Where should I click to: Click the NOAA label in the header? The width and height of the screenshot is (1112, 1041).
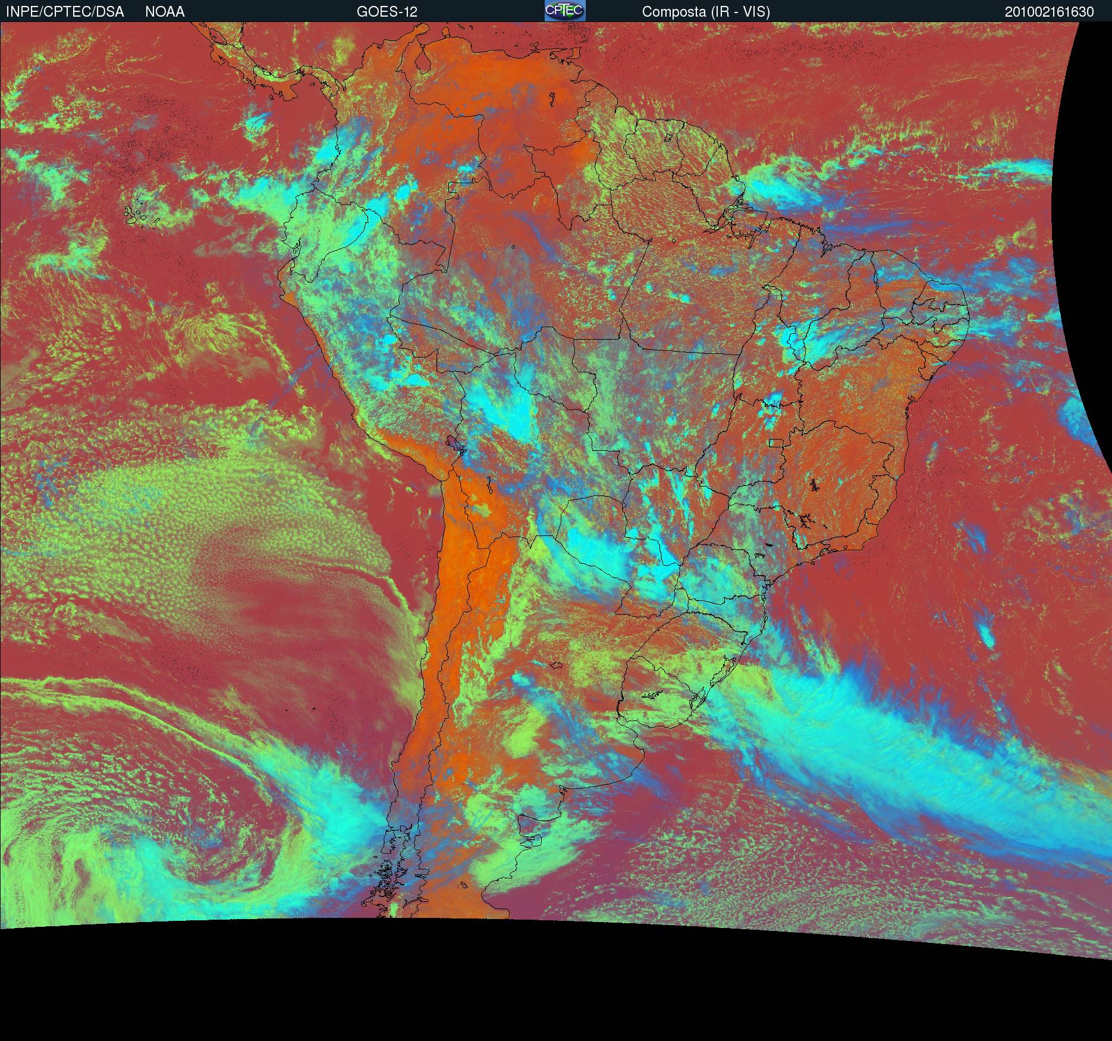165,12
